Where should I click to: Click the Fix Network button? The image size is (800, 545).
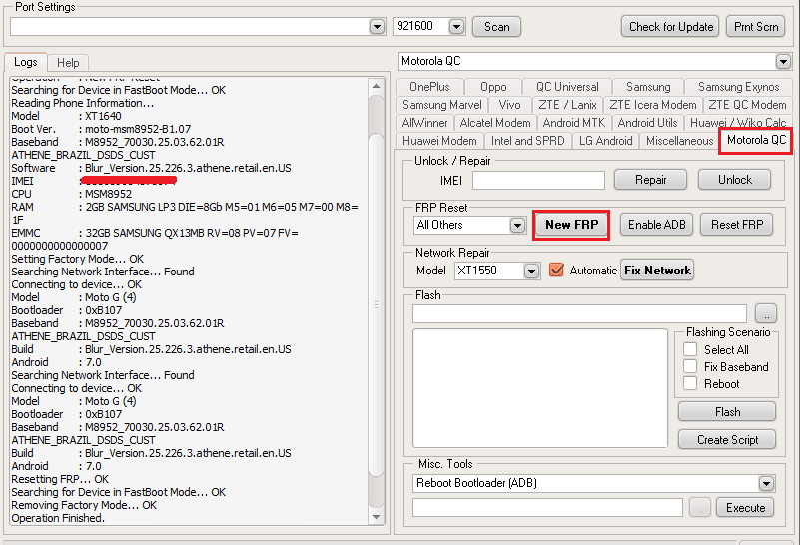pyautogui.click(x=657, y=271)
